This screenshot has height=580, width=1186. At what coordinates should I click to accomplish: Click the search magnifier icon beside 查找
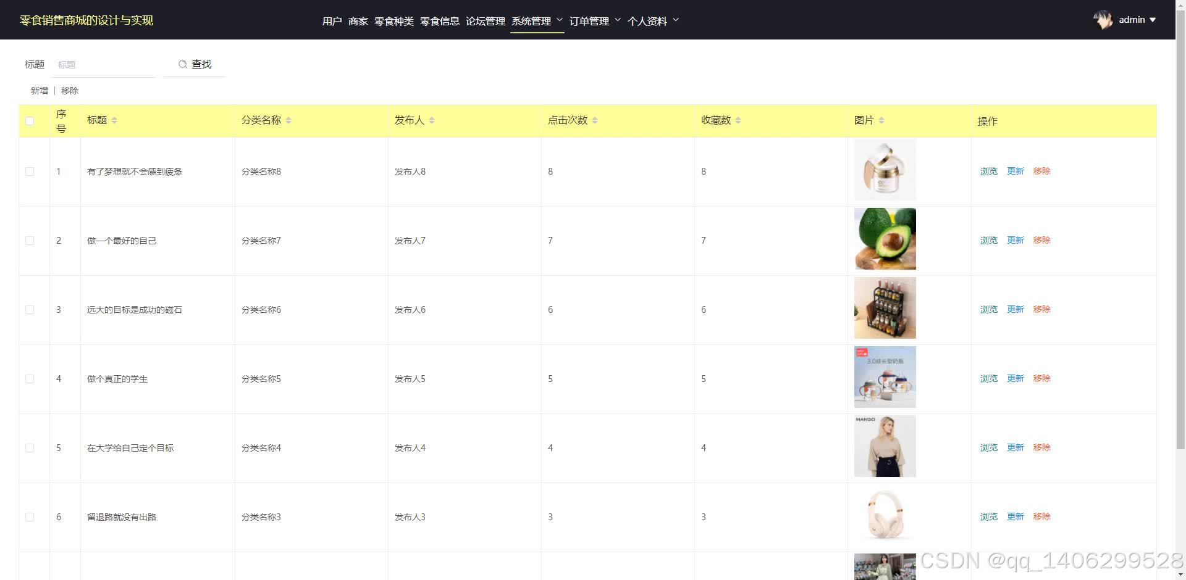tap(183, 64)
